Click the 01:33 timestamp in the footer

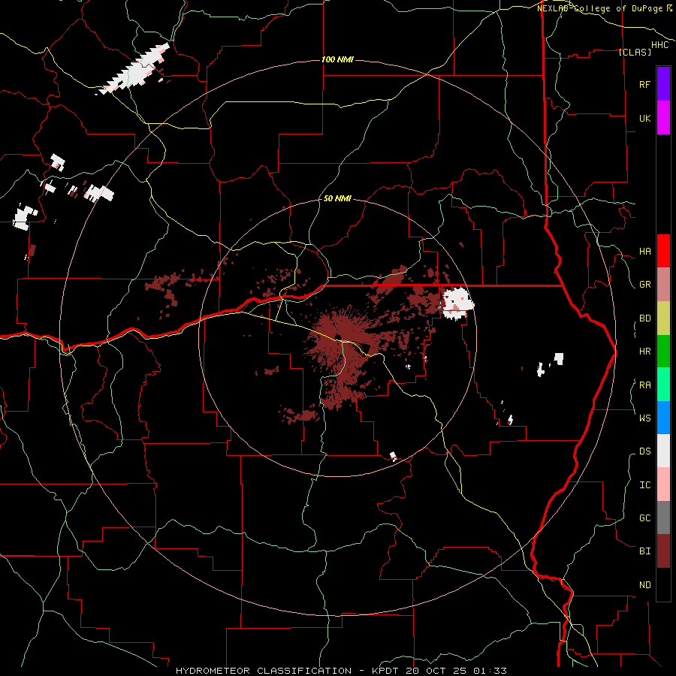[490, 671]
